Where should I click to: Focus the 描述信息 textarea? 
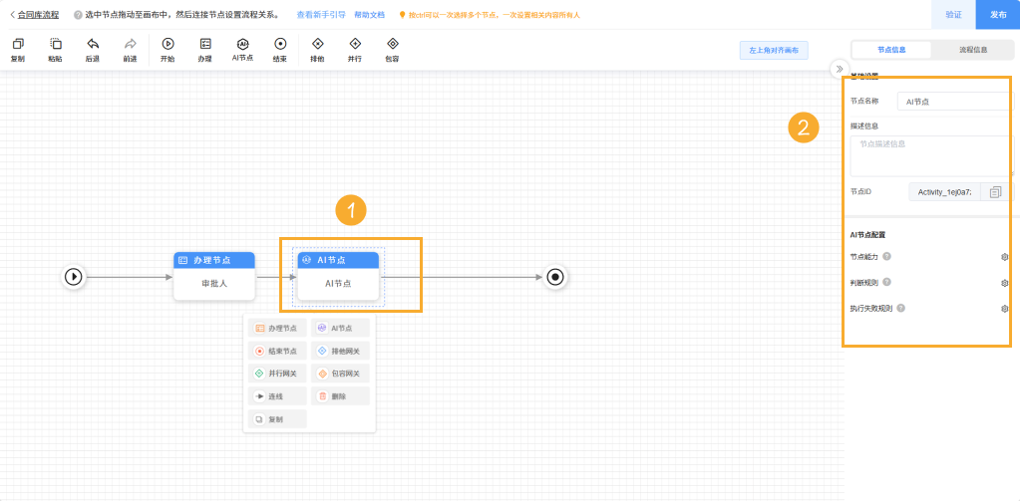click(x=932, y=155)
